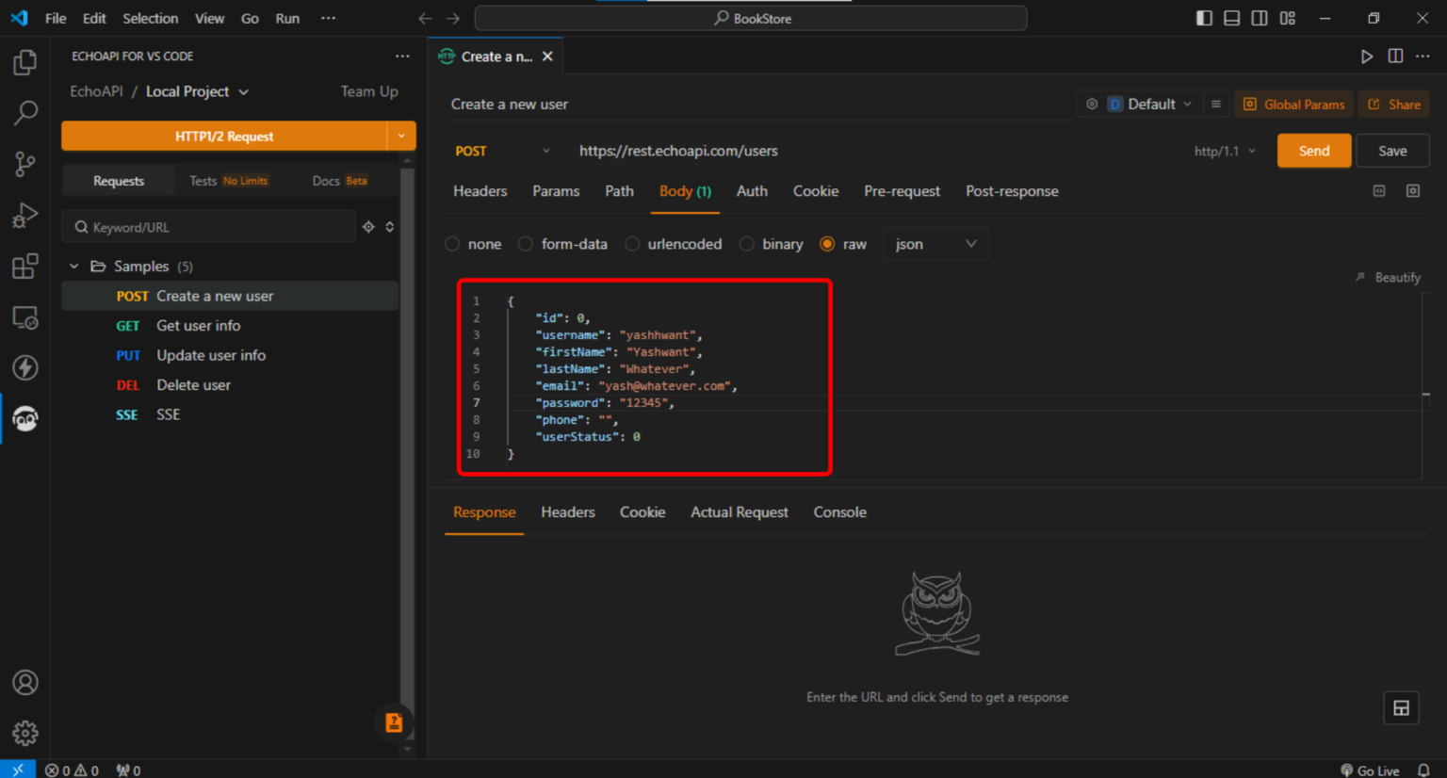Open the EchoAPI owl icon in activity bar

tap(25, 418)
